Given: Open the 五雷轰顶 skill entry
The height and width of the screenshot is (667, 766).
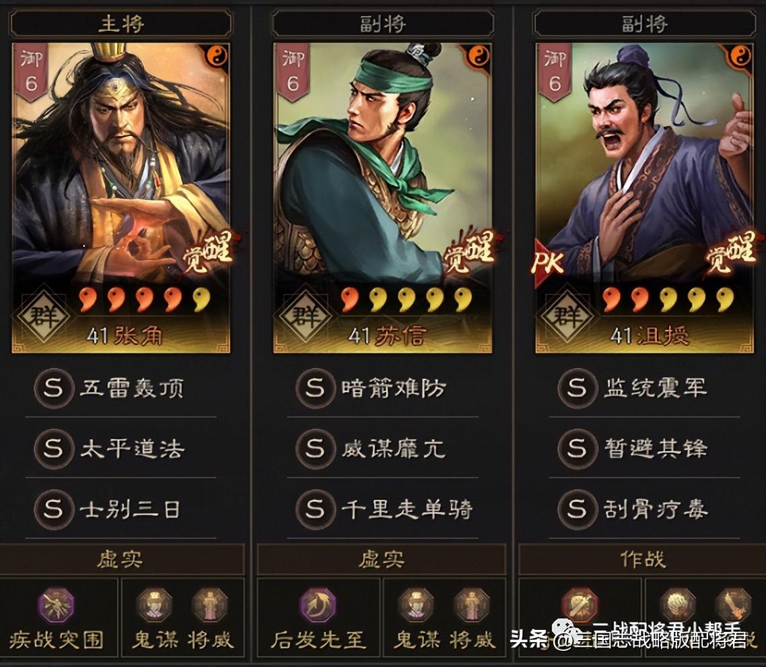Looking at the screenshot, I should (120, 388).
